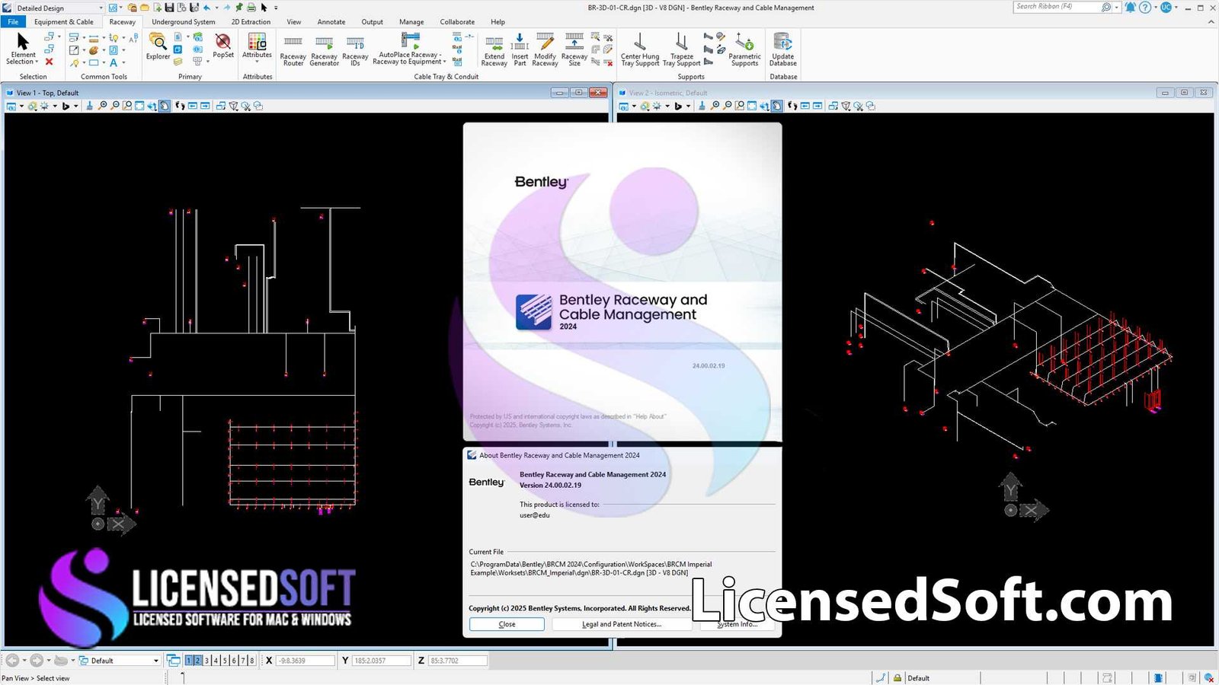The image size is (1219, 685).
Task: Toggle view 4 in view groups bar
Action: [216, 661]
